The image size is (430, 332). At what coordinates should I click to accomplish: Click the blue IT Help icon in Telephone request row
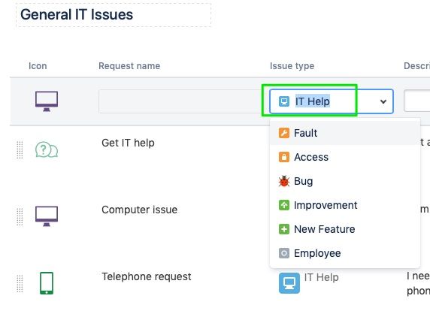click(289, 283)
